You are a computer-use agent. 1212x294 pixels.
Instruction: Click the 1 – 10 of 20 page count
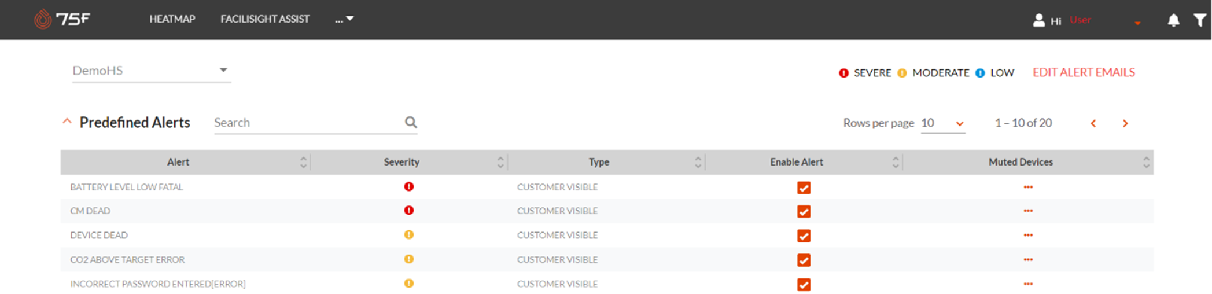[1023, 123]
